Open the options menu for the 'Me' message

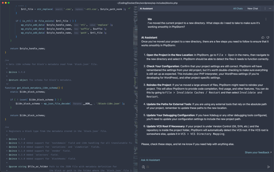(x=266, y=19)
